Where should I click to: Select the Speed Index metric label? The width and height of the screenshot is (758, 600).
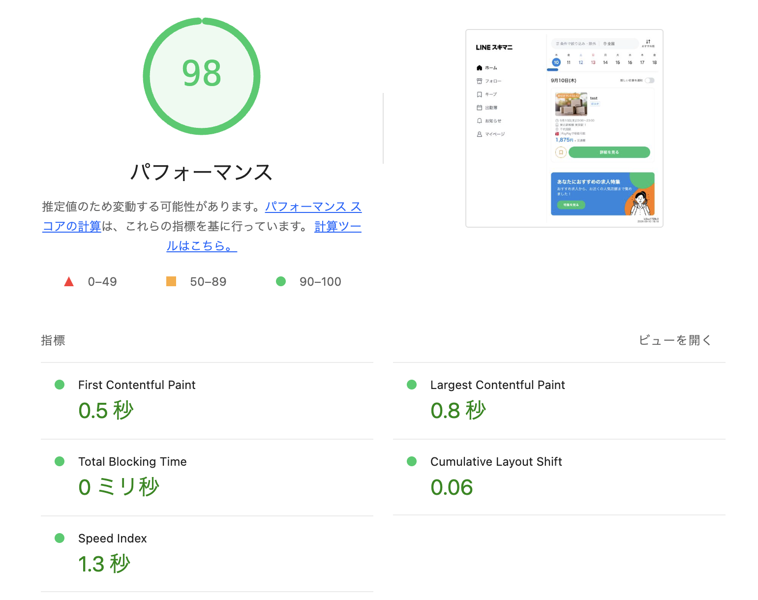[113, 539]
